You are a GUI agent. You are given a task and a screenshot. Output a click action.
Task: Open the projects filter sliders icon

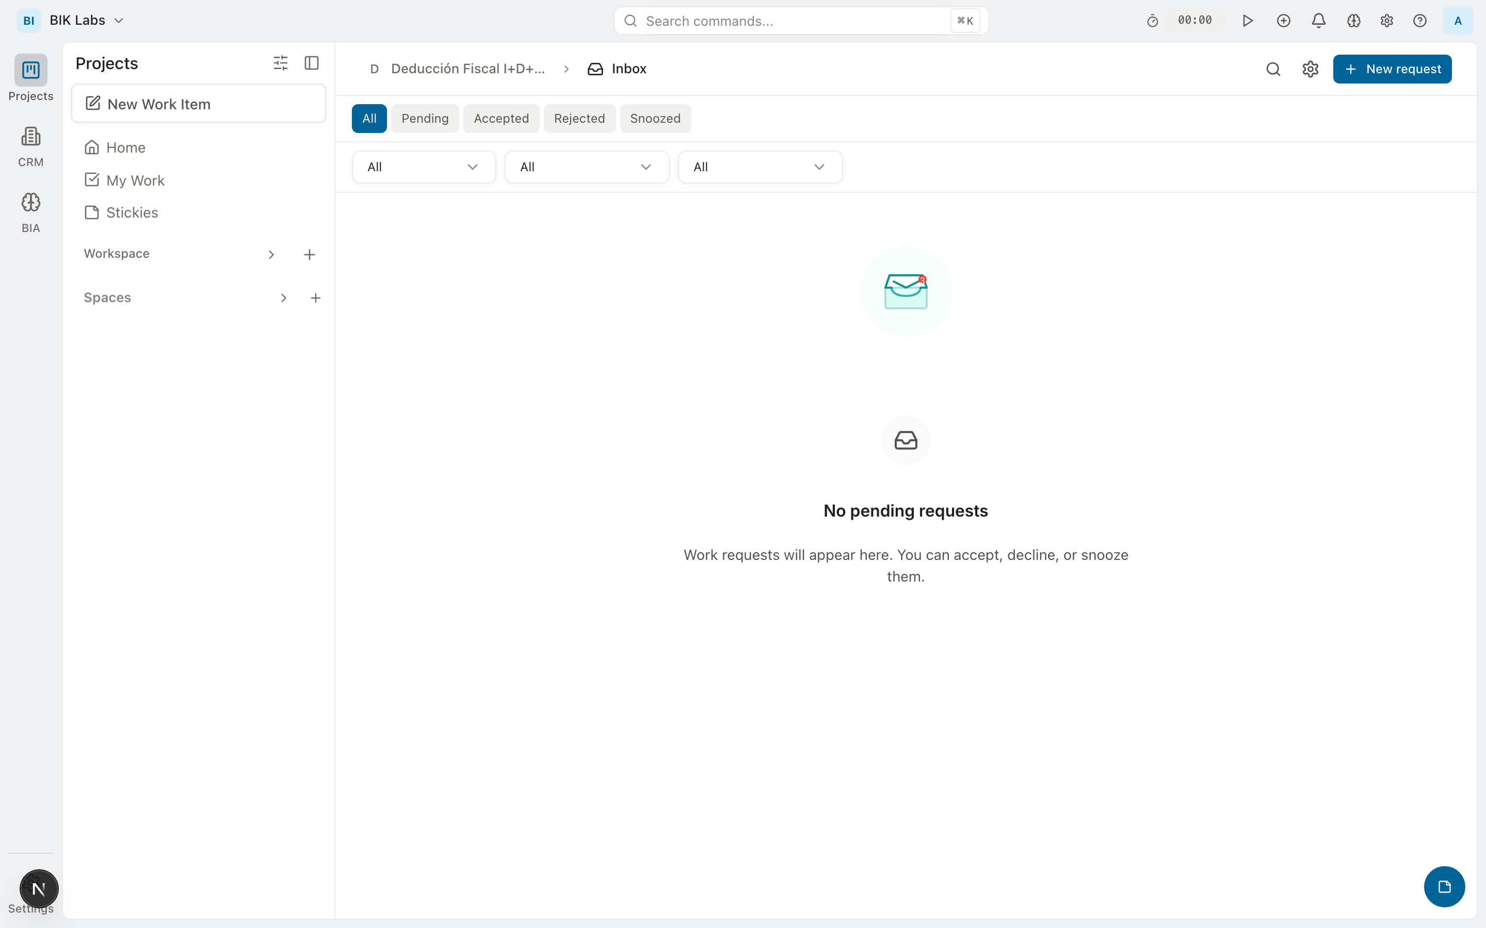[281, 62]
